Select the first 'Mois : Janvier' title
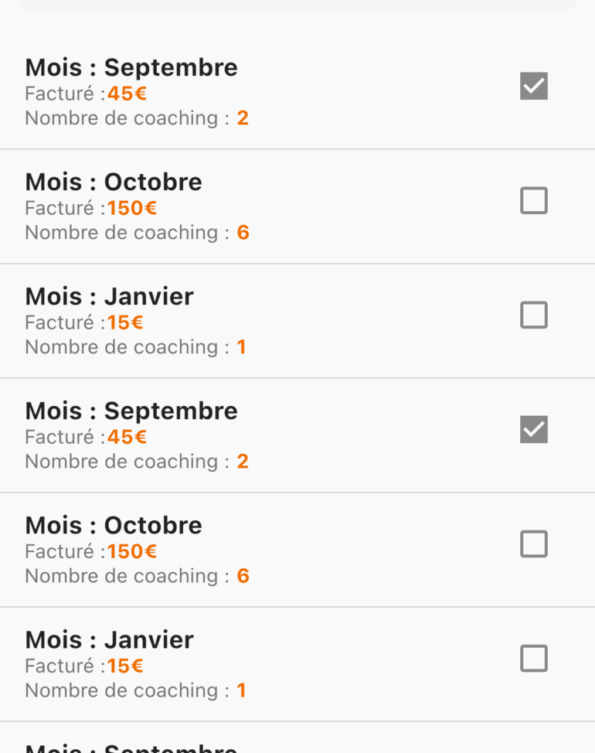 pos(109,296)
